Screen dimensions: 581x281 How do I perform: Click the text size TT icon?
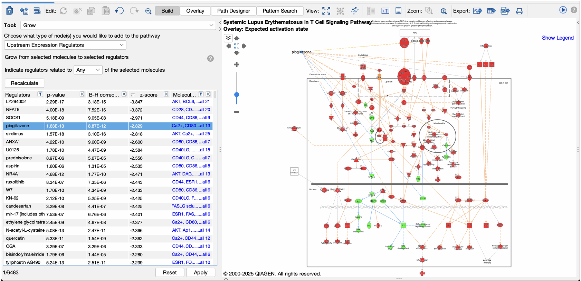[385, 11]
